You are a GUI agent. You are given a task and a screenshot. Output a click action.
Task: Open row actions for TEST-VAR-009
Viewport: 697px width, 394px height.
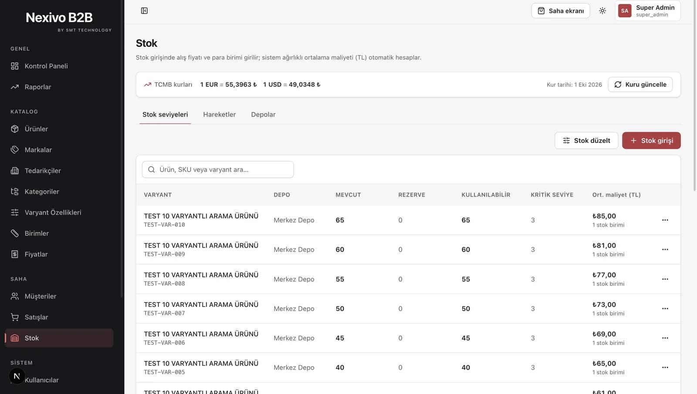tap(665, 249)
